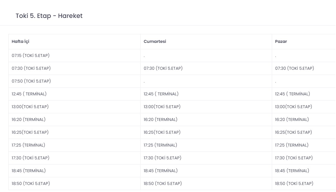The width and height of the screenshot is (336, 192).
Task: Select the Pazar column header
Action: coord(281,41)
